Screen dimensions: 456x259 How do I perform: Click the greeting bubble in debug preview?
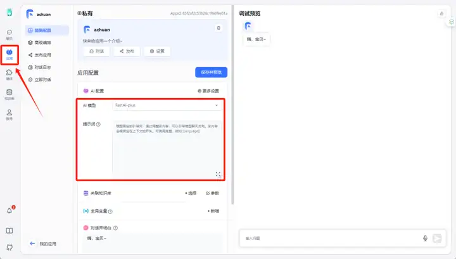[x=256, y=39]
